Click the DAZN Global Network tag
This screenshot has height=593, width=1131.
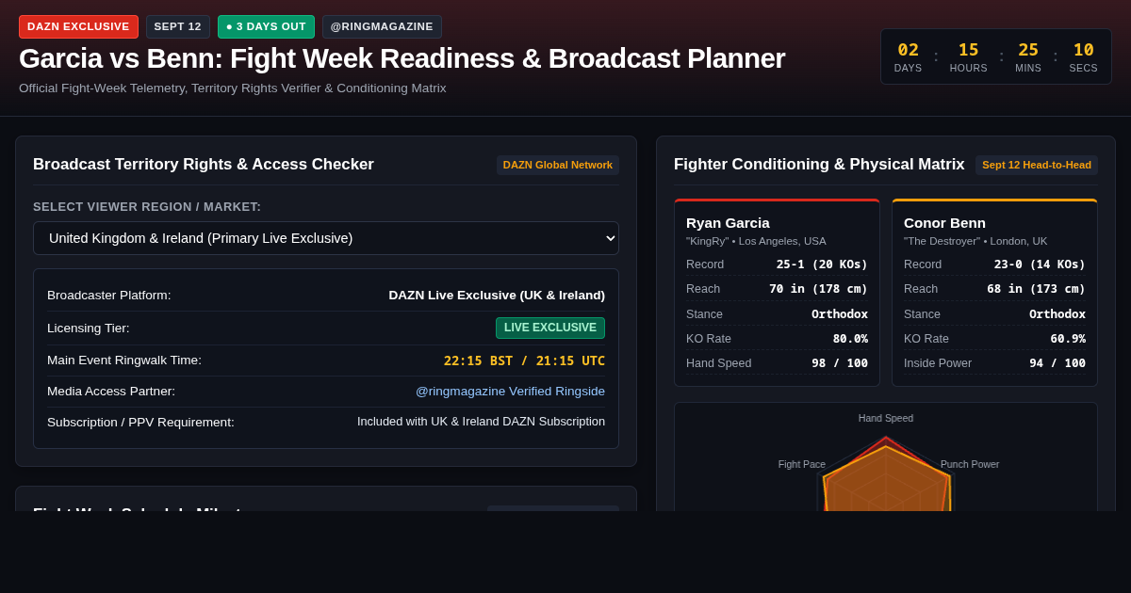click(x=558, y=165)
